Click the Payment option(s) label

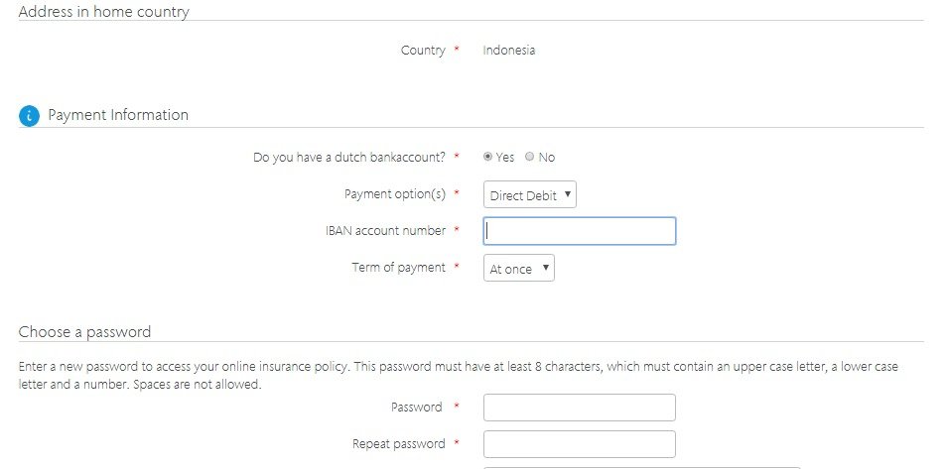(395, 194)
